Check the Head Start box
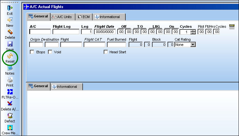 click(106, 52)
